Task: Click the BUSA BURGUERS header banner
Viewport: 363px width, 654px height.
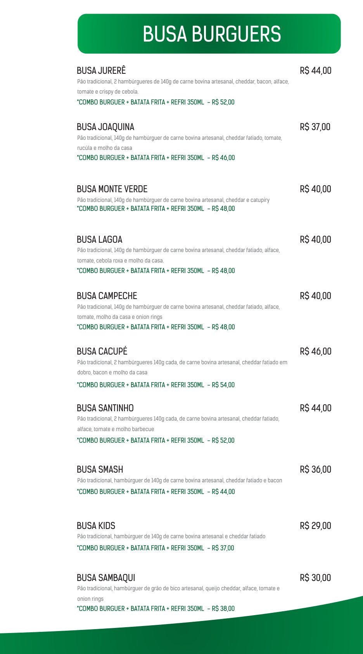Action: [209, 34]
